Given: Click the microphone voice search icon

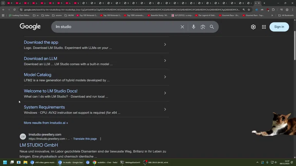Looking at the screenshot, I should (193, 27).
